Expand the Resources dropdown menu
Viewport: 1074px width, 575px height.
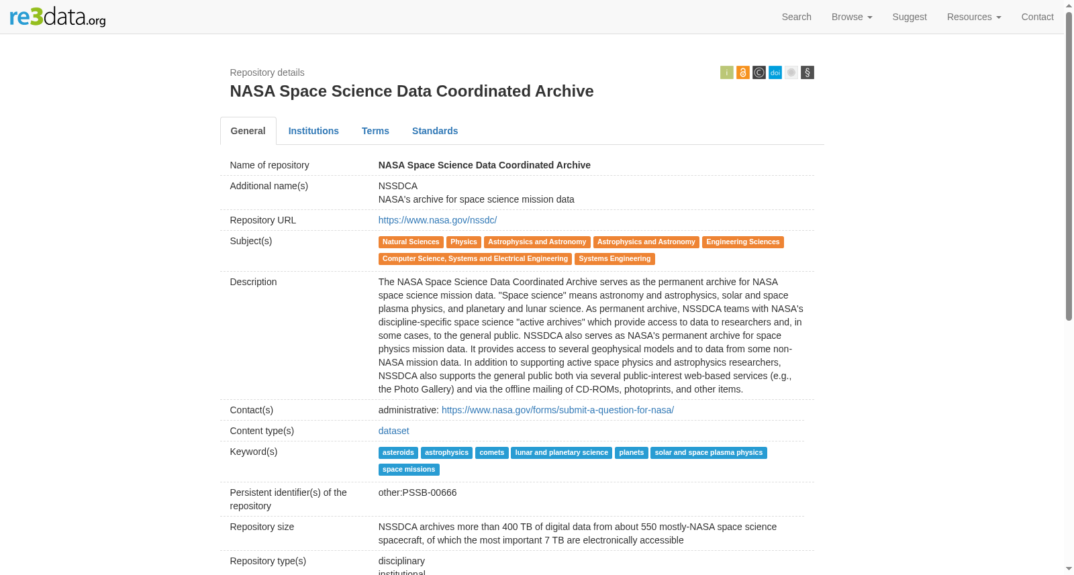click(973, 17)
